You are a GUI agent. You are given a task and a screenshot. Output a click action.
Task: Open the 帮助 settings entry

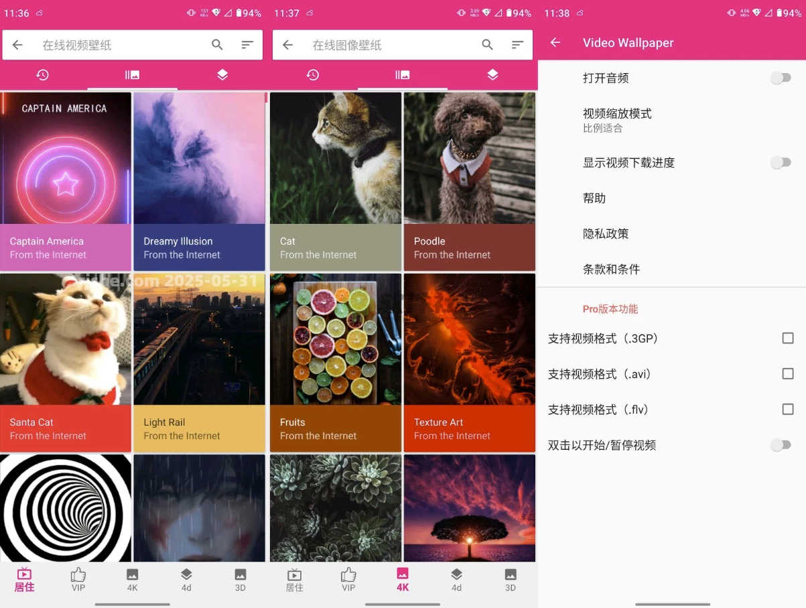(x=594, y=198)
